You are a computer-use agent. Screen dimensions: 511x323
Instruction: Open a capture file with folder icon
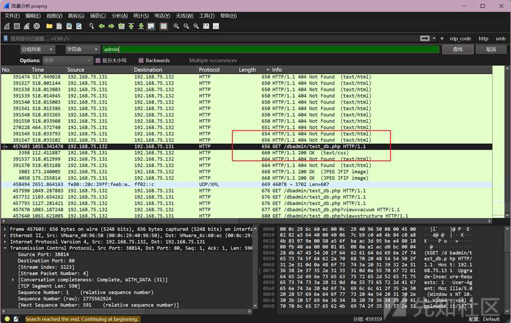[49, 26]
